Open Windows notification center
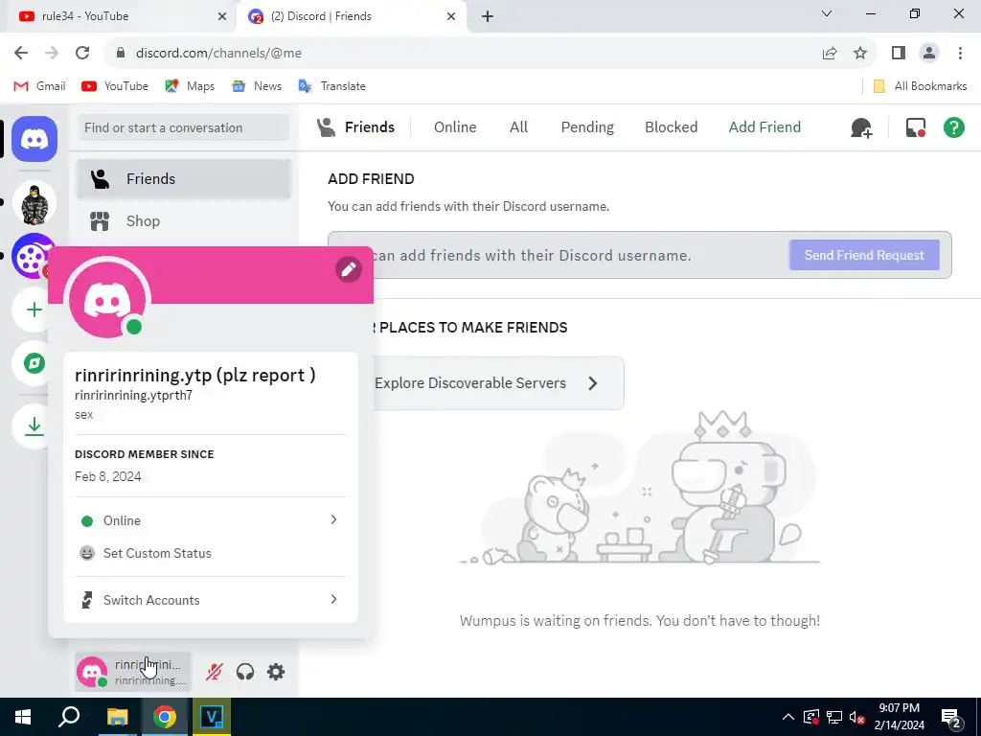 [x=950, y=717]
